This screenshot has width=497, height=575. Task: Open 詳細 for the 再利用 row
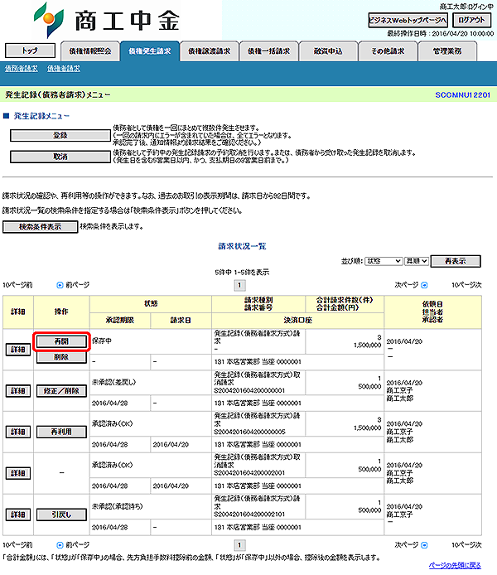point(18,432)
